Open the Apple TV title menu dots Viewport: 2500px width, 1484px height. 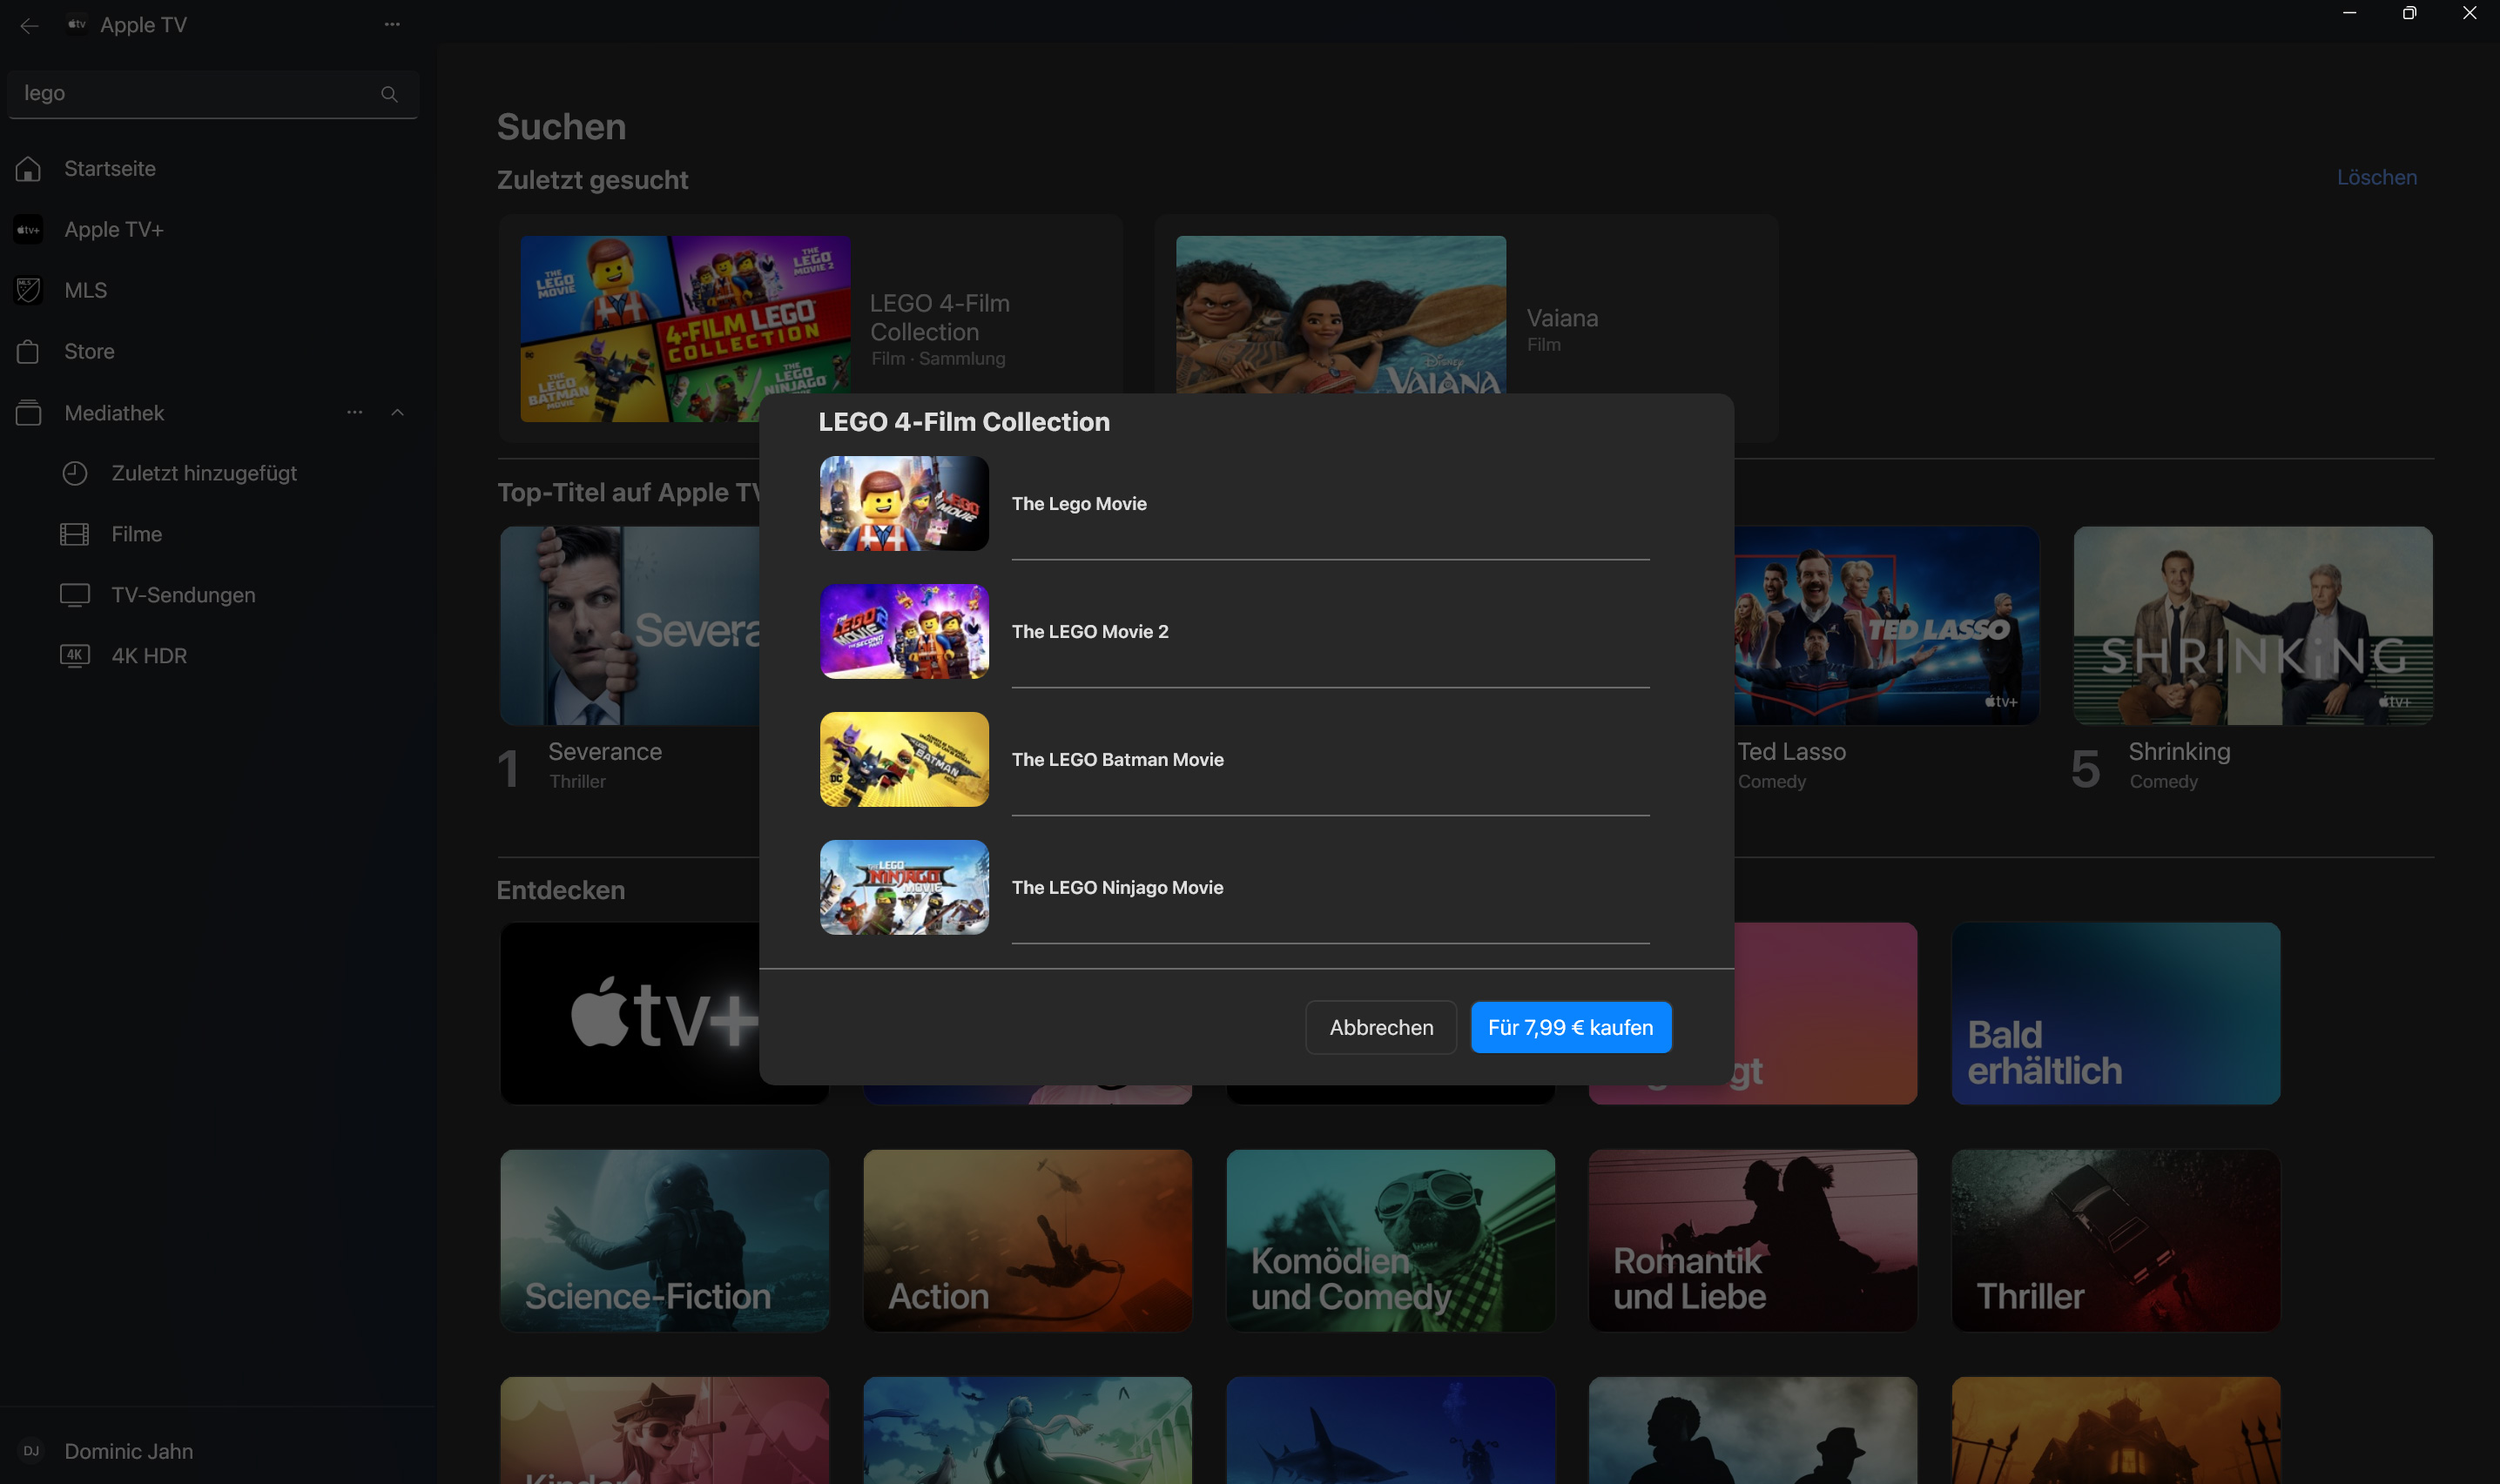pos(392,24)
